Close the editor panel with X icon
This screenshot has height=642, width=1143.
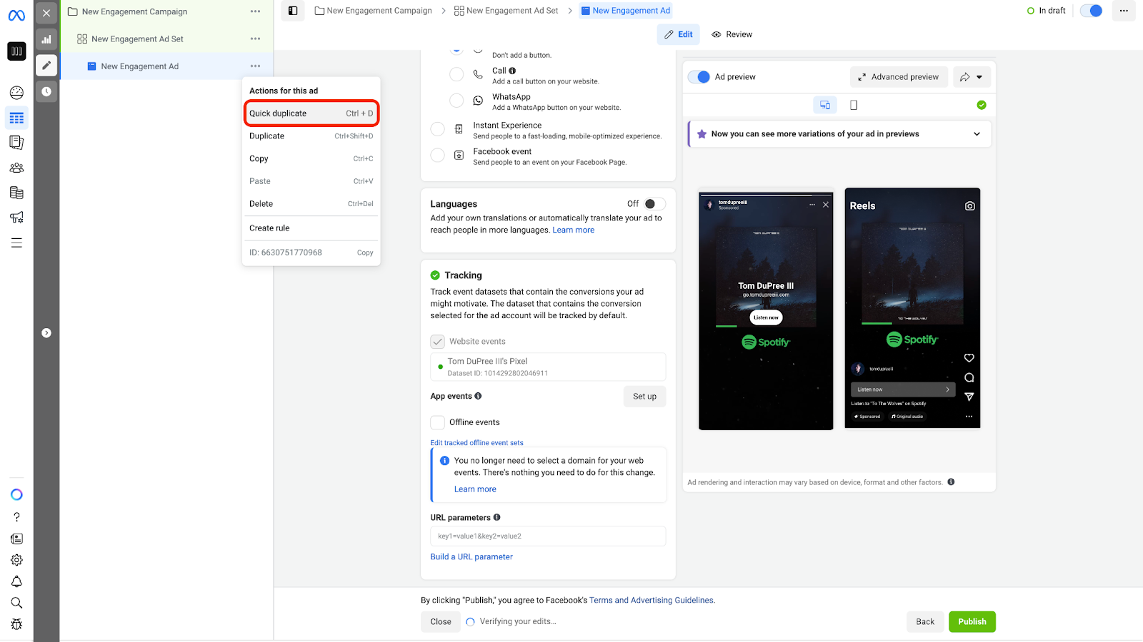click(46, 13)
